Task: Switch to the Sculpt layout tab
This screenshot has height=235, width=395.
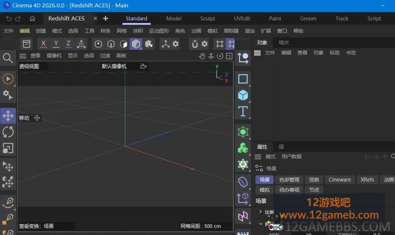Action: click(208, 18)
